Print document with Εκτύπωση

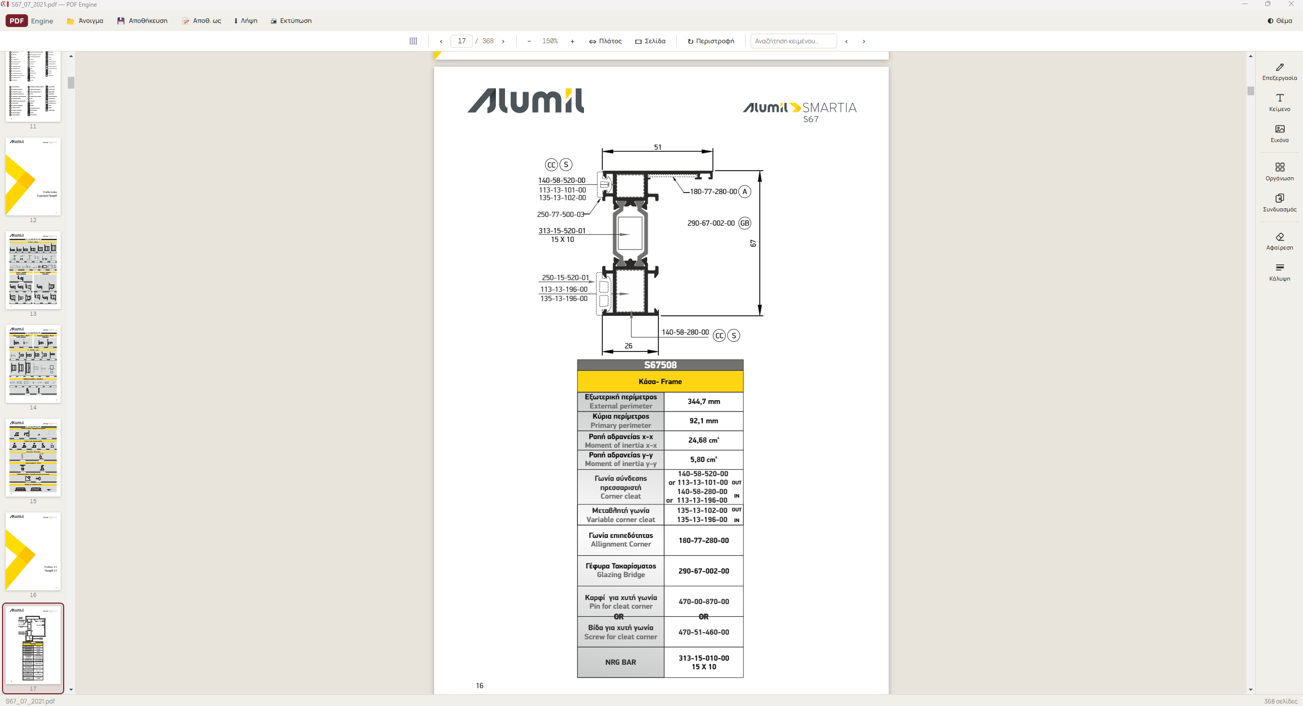click(x=291, y=21)
